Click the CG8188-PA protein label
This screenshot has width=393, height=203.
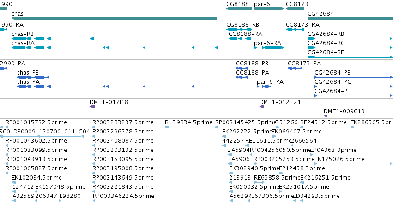click(253, 73)
